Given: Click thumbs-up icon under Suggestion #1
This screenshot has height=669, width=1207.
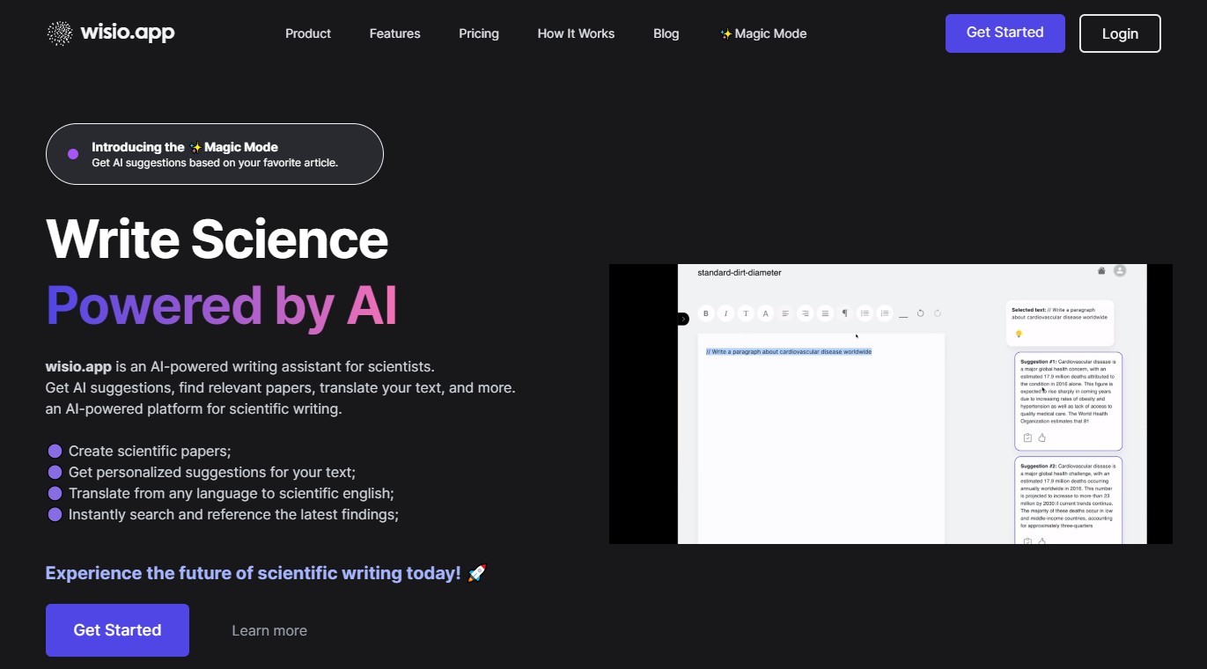Looking at the screenshot, I should coord(1041,437).
